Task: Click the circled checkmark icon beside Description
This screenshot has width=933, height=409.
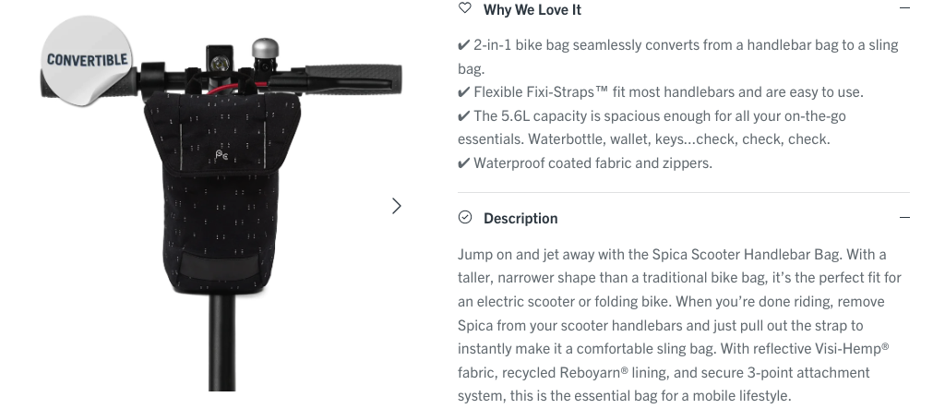Action: [x=465, y=218]
